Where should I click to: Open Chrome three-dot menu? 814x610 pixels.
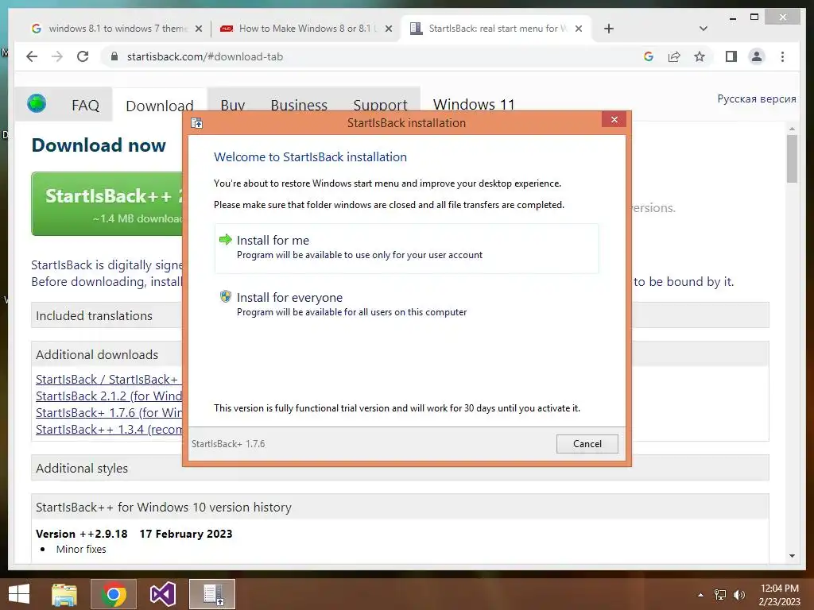tap(782, 56)
